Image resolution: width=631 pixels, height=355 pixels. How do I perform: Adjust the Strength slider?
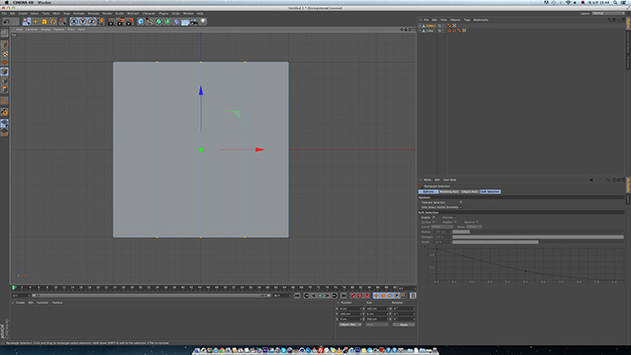(x=538, y=237)
